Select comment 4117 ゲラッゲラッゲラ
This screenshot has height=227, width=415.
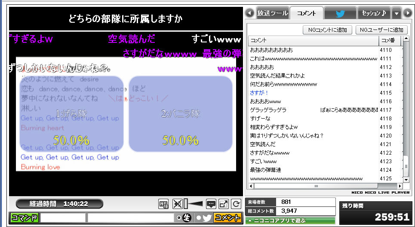click(325, 110)
